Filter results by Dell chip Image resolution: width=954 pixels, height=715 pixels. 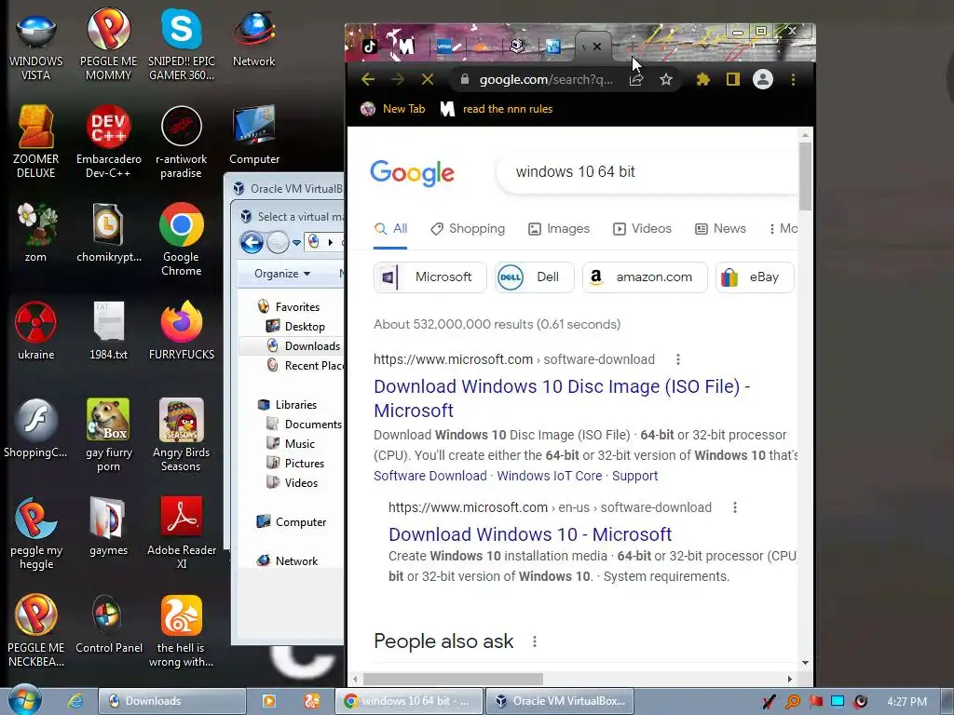click(x=534, y=277)
